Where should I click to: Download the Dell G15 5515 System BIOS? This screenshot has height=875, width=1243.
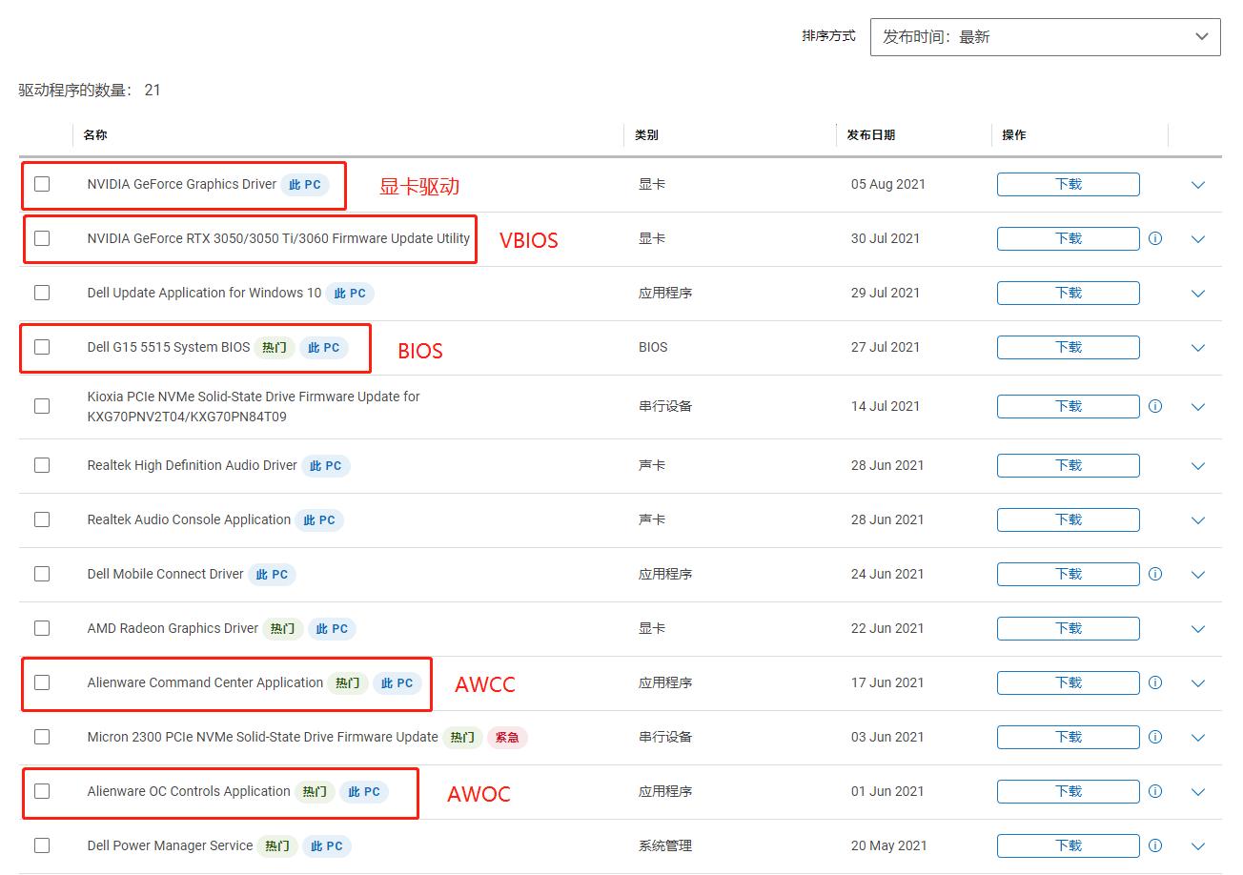(x=1068, y=347)
